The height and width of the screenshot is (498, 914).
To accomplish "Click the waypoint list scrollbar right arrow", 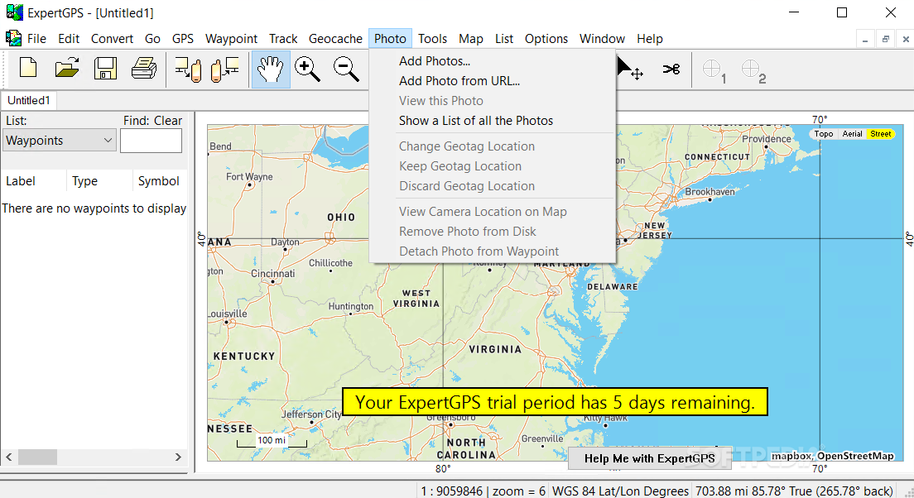I will coord(178,457).
